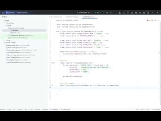Select gradle.properties file

[19, 53]
